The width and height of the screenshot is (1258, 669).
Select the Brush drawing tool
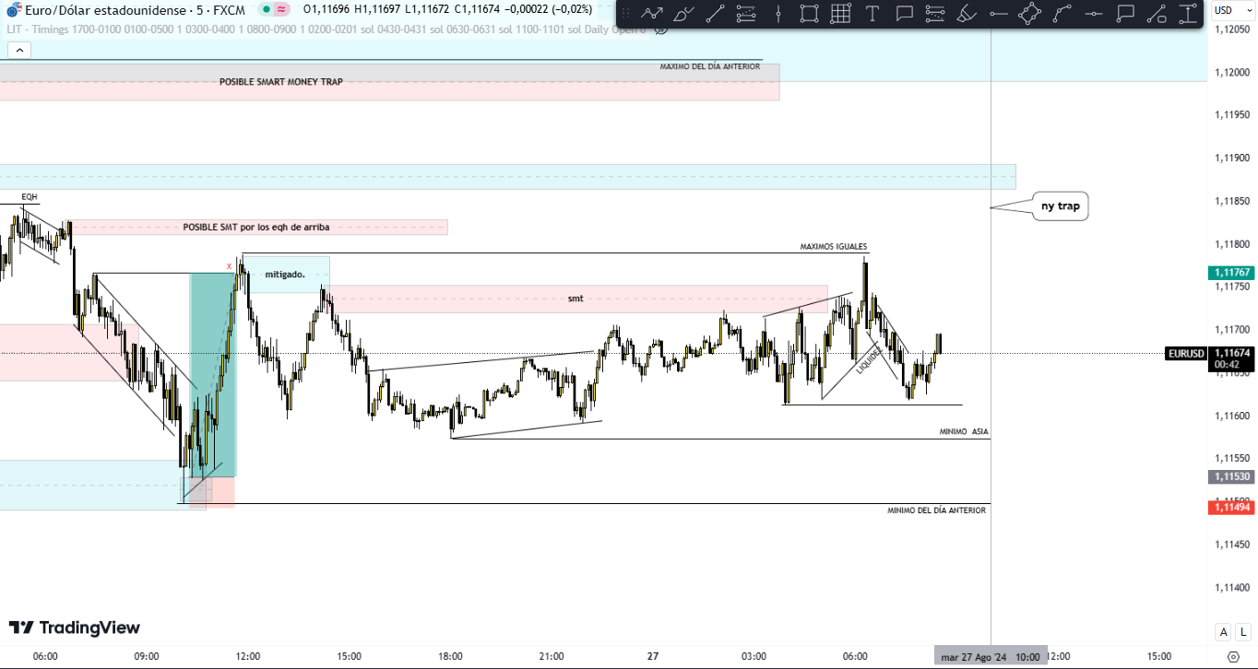pos(682,13)
